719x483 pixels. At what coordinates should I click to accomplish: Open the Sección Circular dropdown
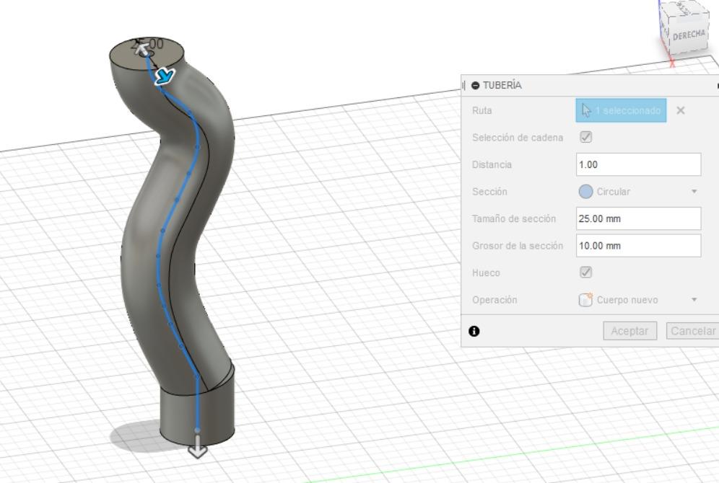[x=638, y=191]
